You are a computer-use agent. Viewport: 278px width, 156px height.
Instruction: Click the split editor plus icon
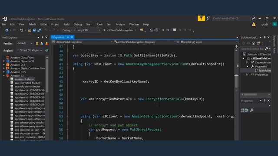[236, 46]
